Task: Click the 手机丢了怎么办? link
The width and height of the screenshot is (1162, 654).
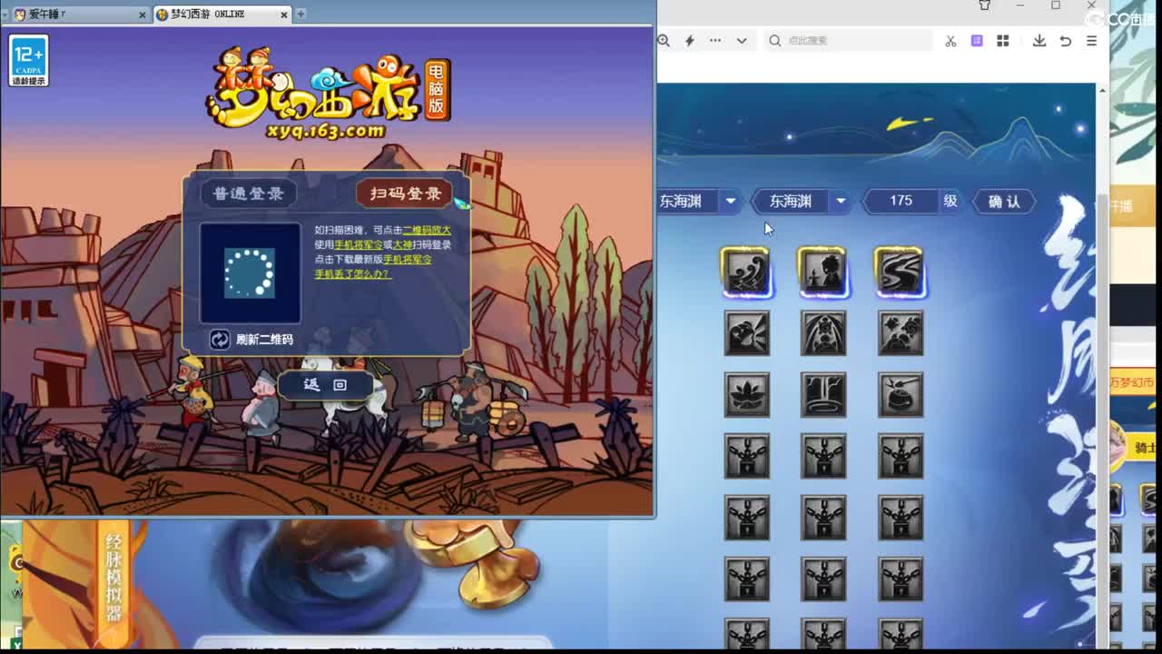Action: point(353,273)
